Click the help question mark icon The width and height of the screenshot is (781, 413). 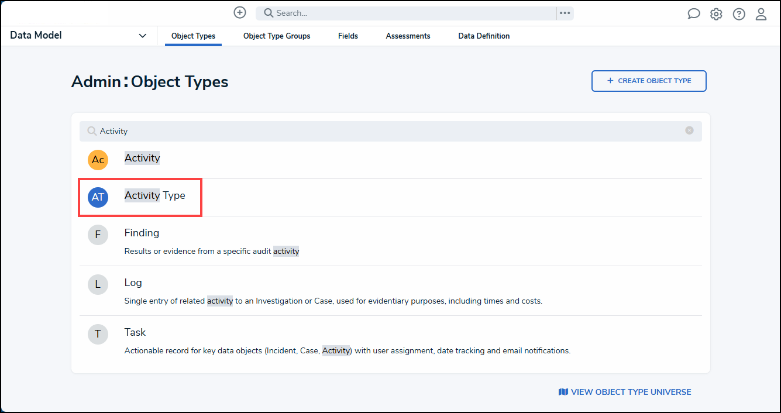(739, 14)
